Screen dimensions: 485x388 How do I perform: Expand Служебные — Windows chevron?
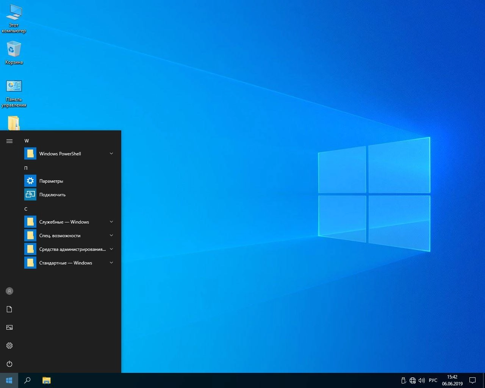pos(111,222)
